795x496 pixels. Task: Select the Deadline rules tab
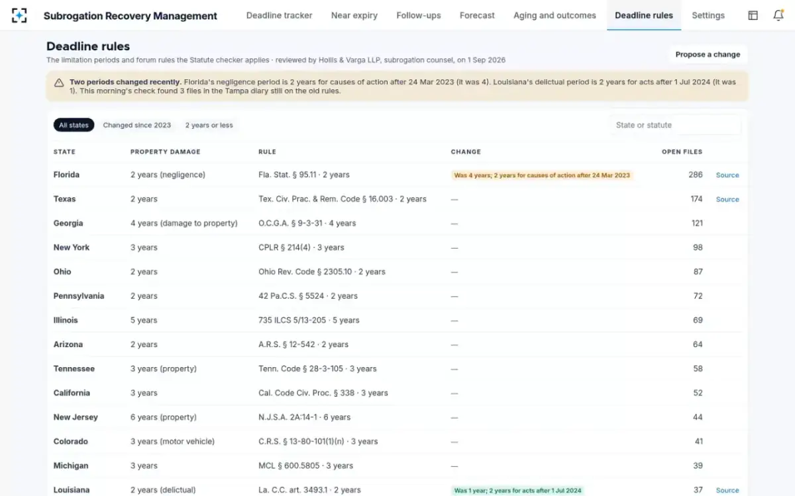(x=644, y=15)
